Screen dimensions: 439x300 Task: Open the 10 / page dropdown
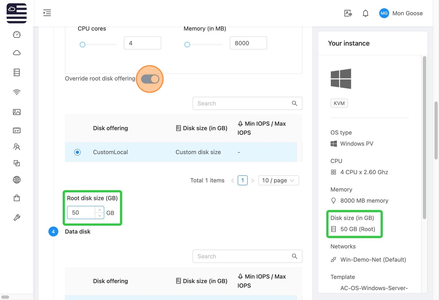[x=278, y=180]
